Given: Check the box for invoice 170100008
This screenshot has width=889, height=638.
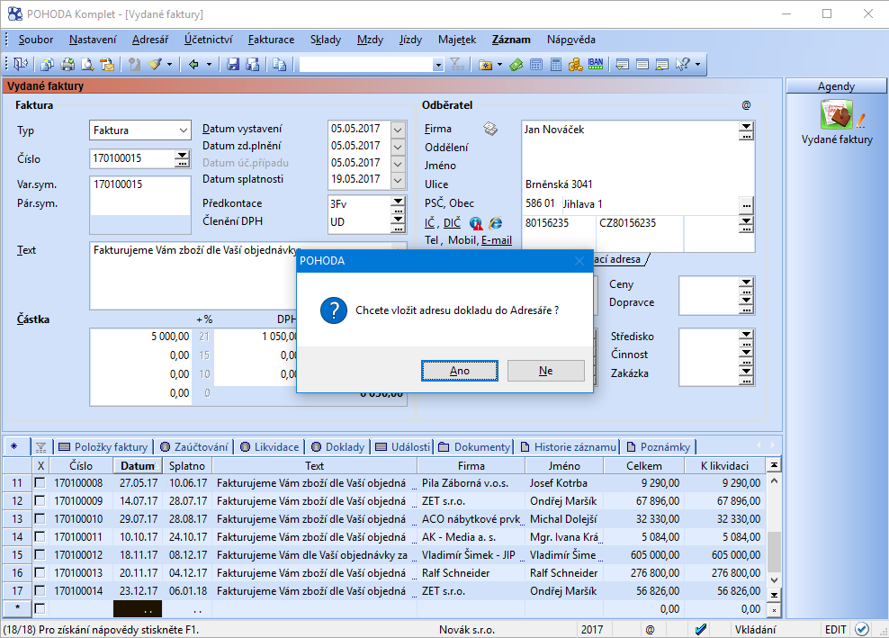Looking at the screenshot, I should tap(40, 482).
